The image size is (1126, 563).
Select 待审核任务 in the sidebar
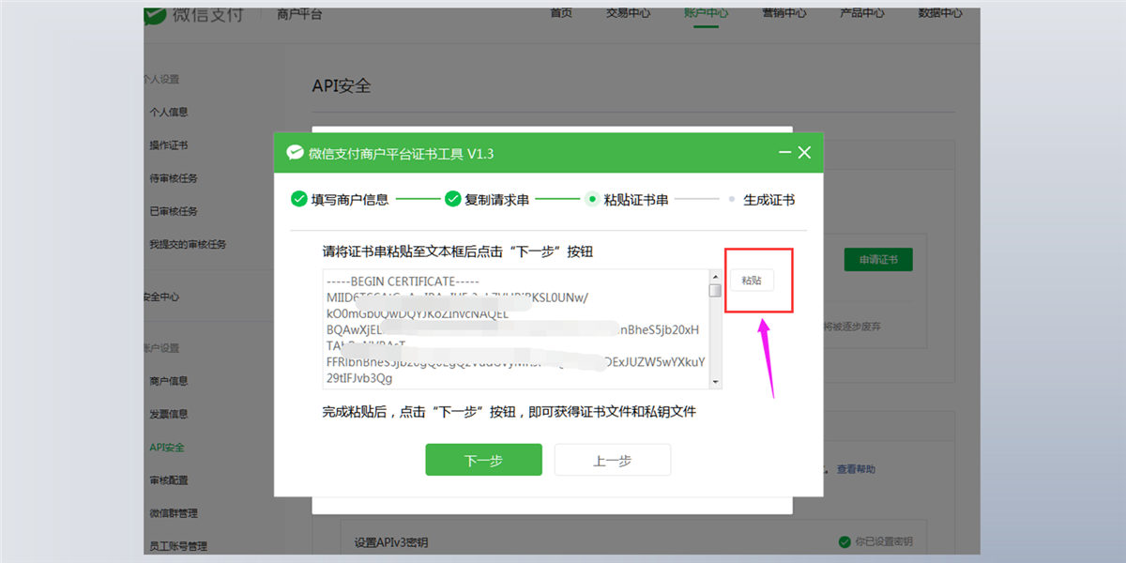coord(174,178)
